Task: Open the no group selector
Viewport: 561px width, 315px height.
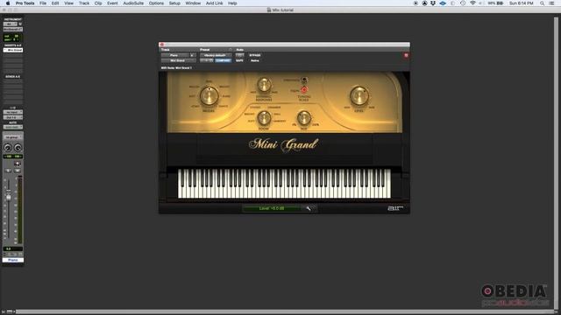Action: 13,136
